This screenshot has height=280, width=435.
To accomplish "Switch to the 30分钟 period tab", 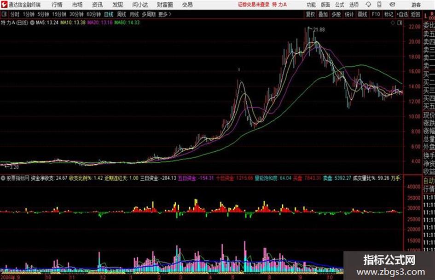I will pyautogui.click(x=76, y=14).
